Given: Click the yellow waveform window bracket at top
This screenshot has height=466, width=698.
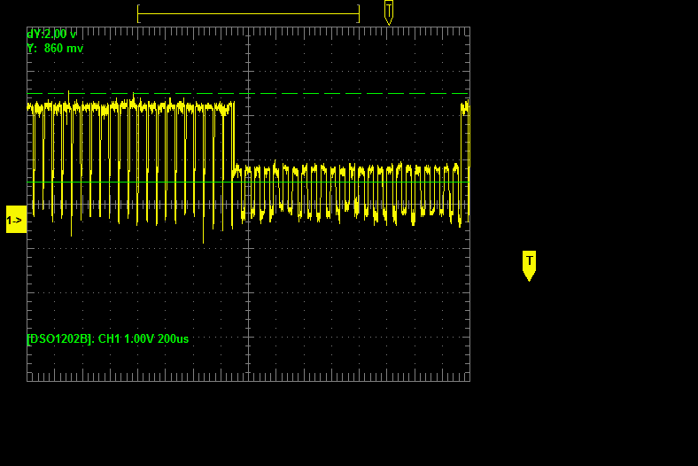Looking at the screenshot, I should pos(248,14).
